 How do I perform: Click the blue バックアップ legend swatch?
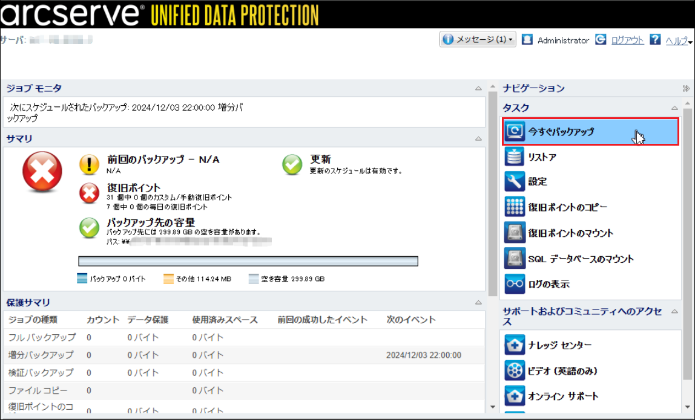coord(82,279)
